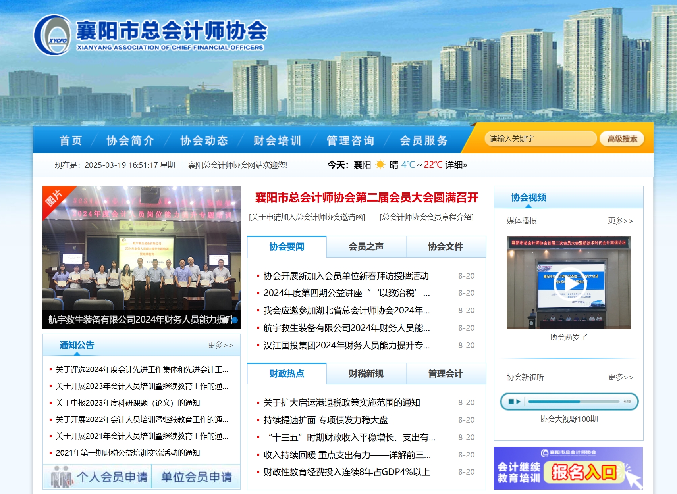Select the blue slideshow indicator dot
The height and width of the screenshot is (494, 677).
[235, 320]
